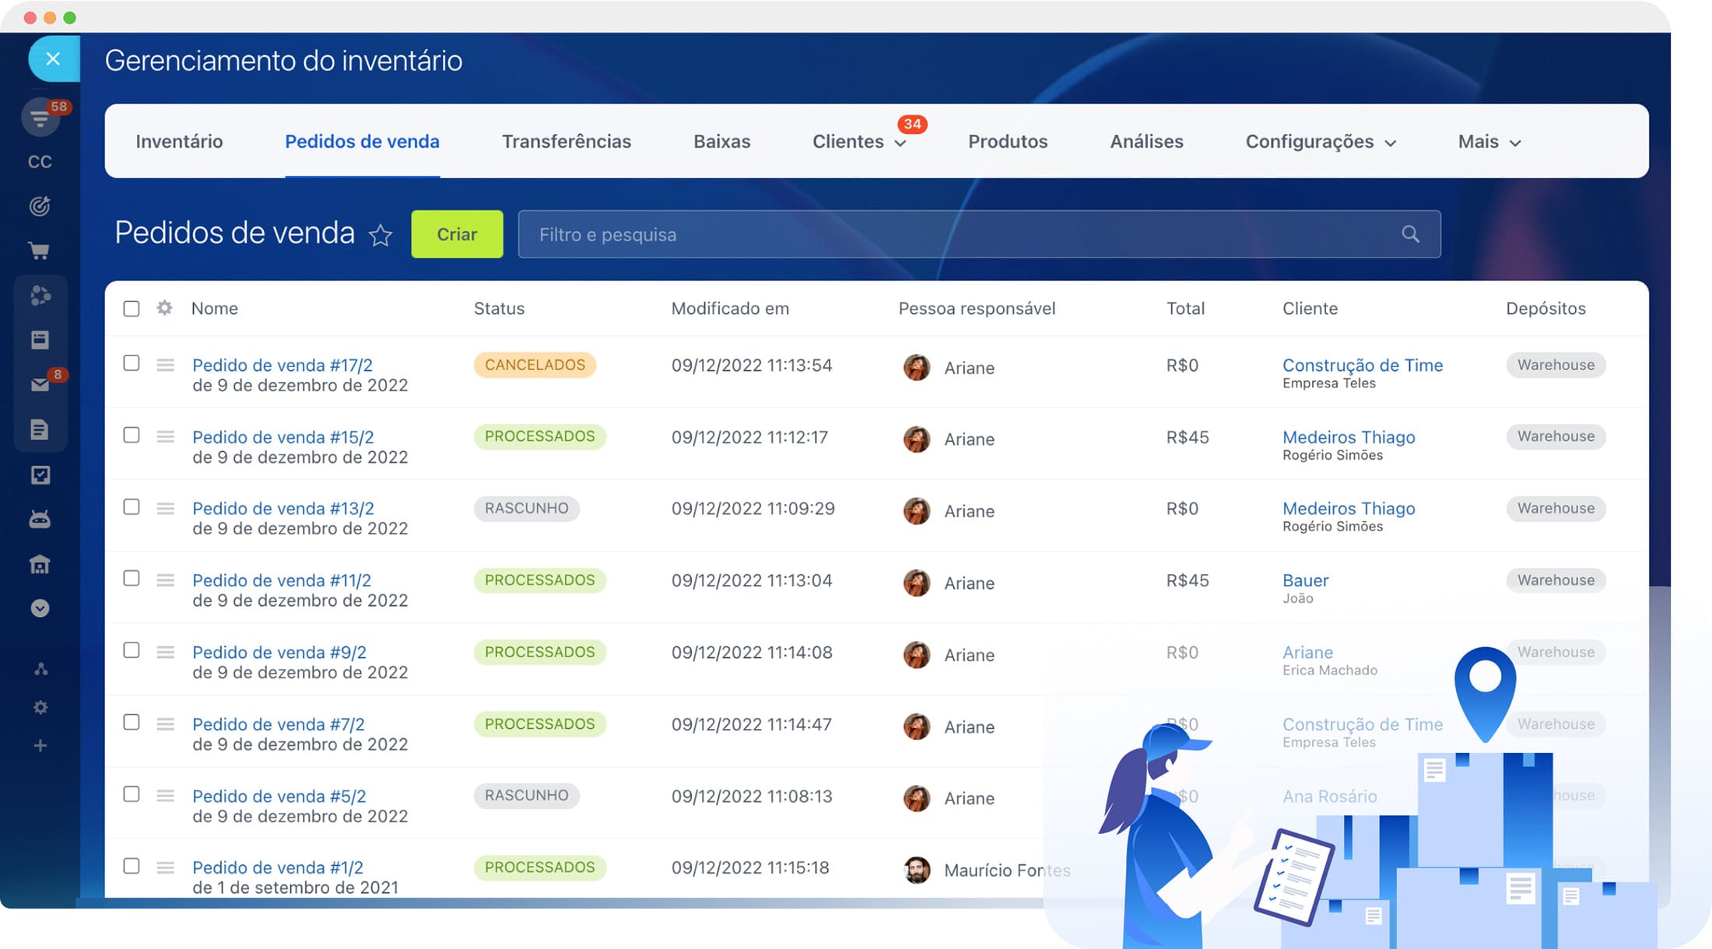Tick checkbox for Pedido de venda #9/2
The height and width of the screenshot is (949, 1712).
pyautogui.click(x=132, y=650)
